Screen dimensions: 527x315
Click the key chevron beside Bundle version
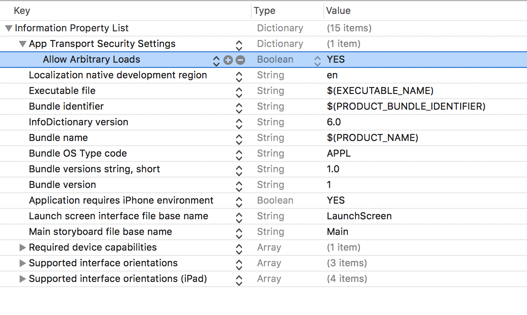239,185
